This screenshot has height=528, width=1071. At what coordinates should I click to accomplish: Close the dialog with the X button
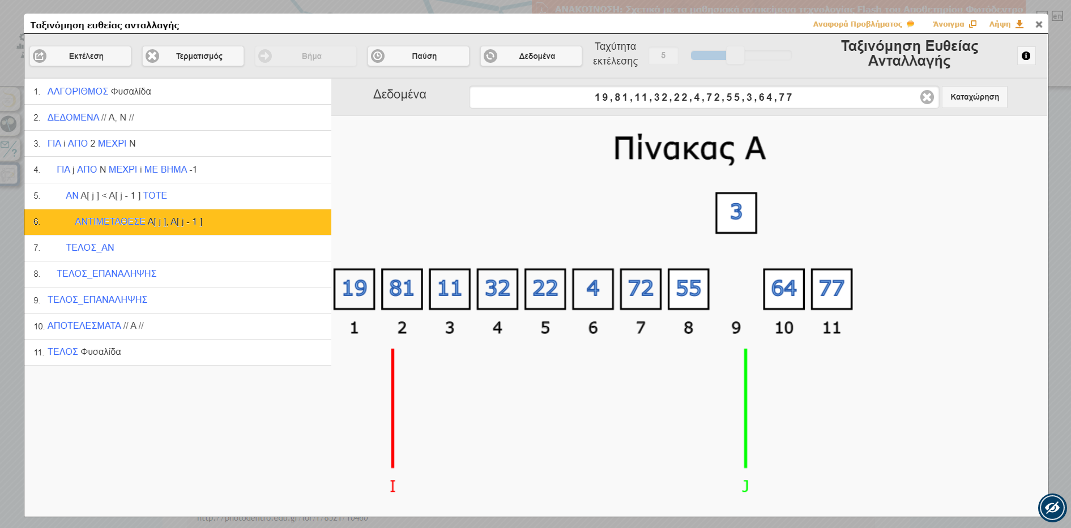(x=1039, y=24)
